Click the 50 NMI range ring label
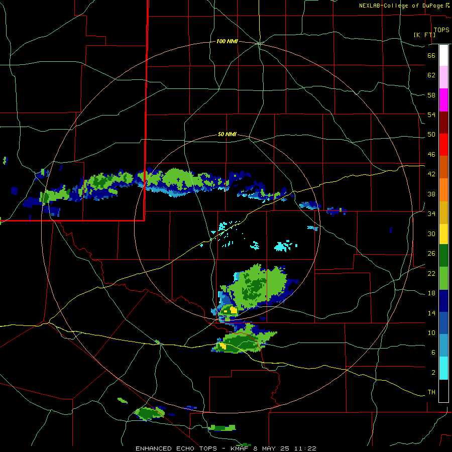Image resolution: width=452 pixels, height=452 pixels. pos(227,134)
